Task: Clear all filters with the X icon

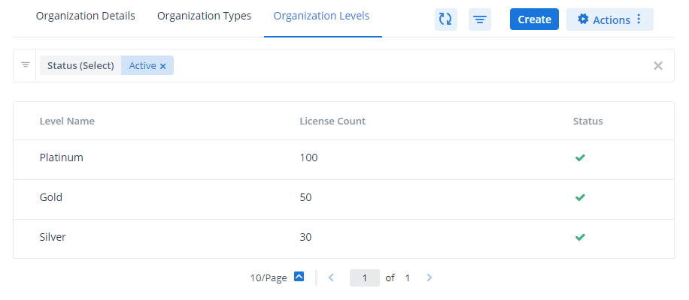Action: point(658,66)
